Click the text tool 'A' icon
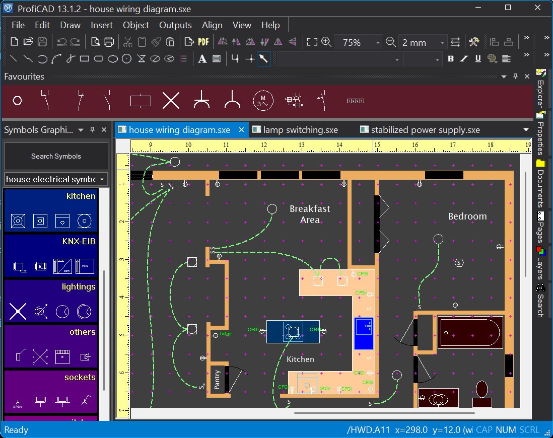The image size is (553, 438). pyautogui.click(x=202, y=59)
